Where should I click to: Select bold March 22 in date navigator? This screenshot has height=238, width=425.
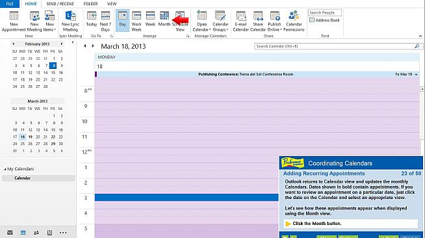(x=53, y=137)
